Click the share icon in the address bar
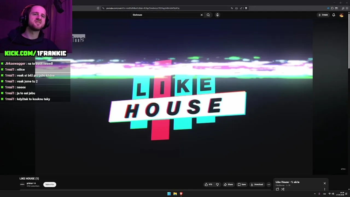Viewport: 350px width, 197px height. [x=241, y=8]
